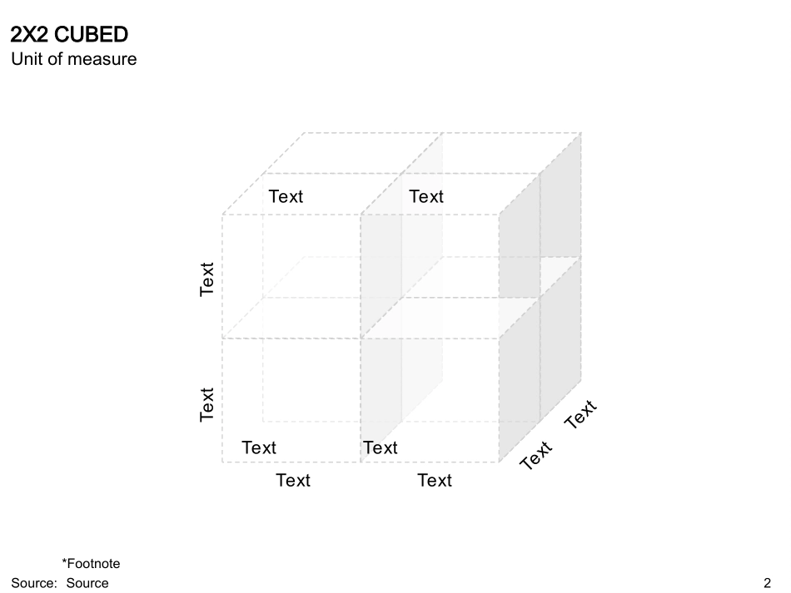791x593 pixels.
Task: Click the right Text label beneath the cube
Action: coord(435,481)
